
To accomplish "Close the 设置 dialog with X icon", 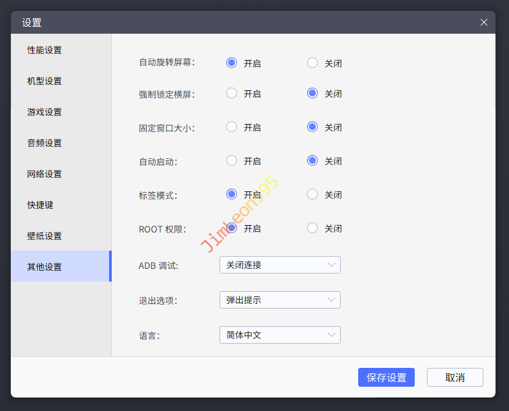I will coord(483,22).
